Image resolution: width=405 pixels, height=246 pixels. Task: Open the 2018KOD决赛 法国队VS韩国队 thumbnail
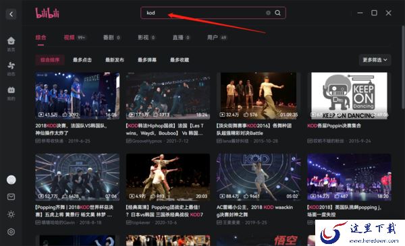(x=77, y=96)
